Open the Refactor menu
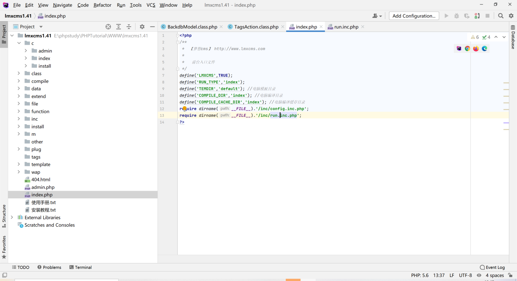The width and height of the screenshot is (517, 281). point(102,5)
